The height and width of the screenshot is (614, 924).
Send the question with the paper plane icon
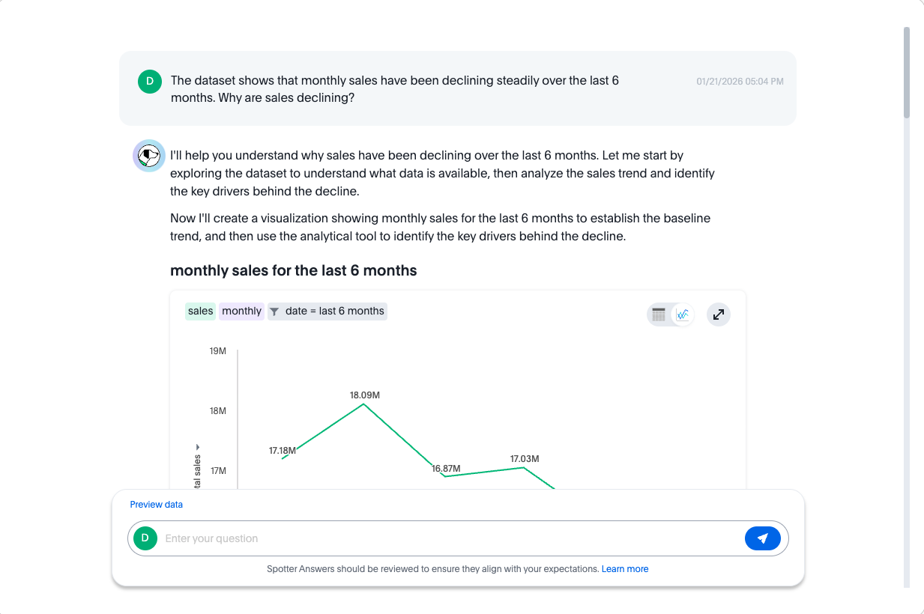pyautogui.click(x=762, y=538)
